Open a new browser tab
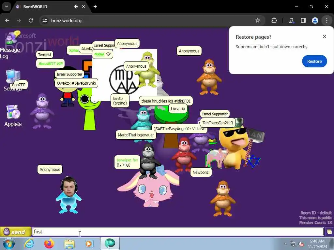Screen dimensions: 334x250 click(95, 7)
